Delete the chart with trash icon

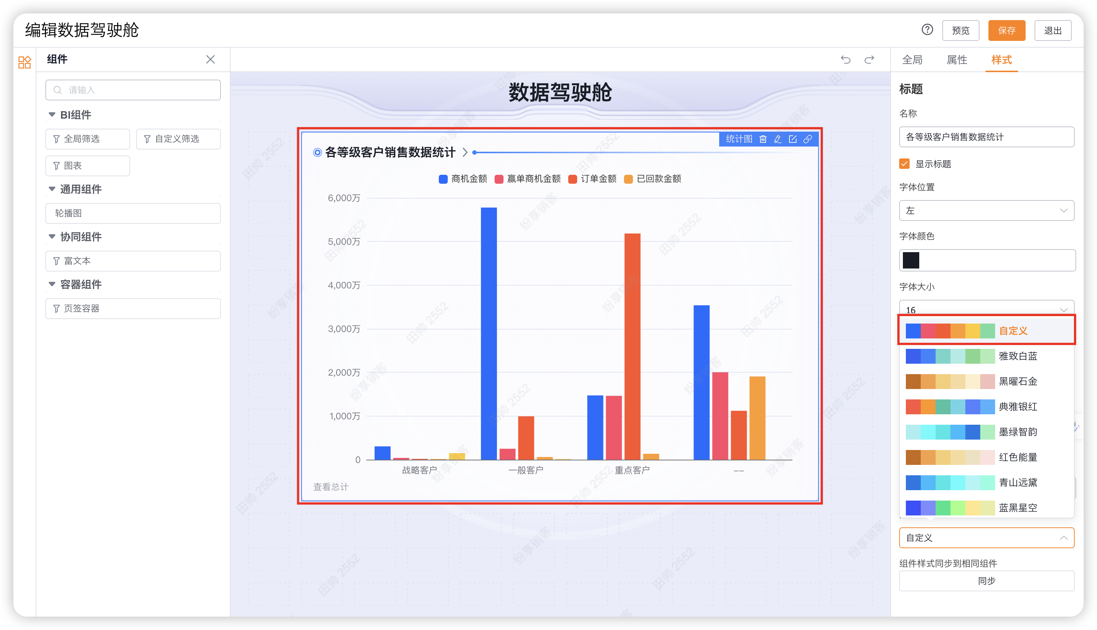[x=763, y=139]
